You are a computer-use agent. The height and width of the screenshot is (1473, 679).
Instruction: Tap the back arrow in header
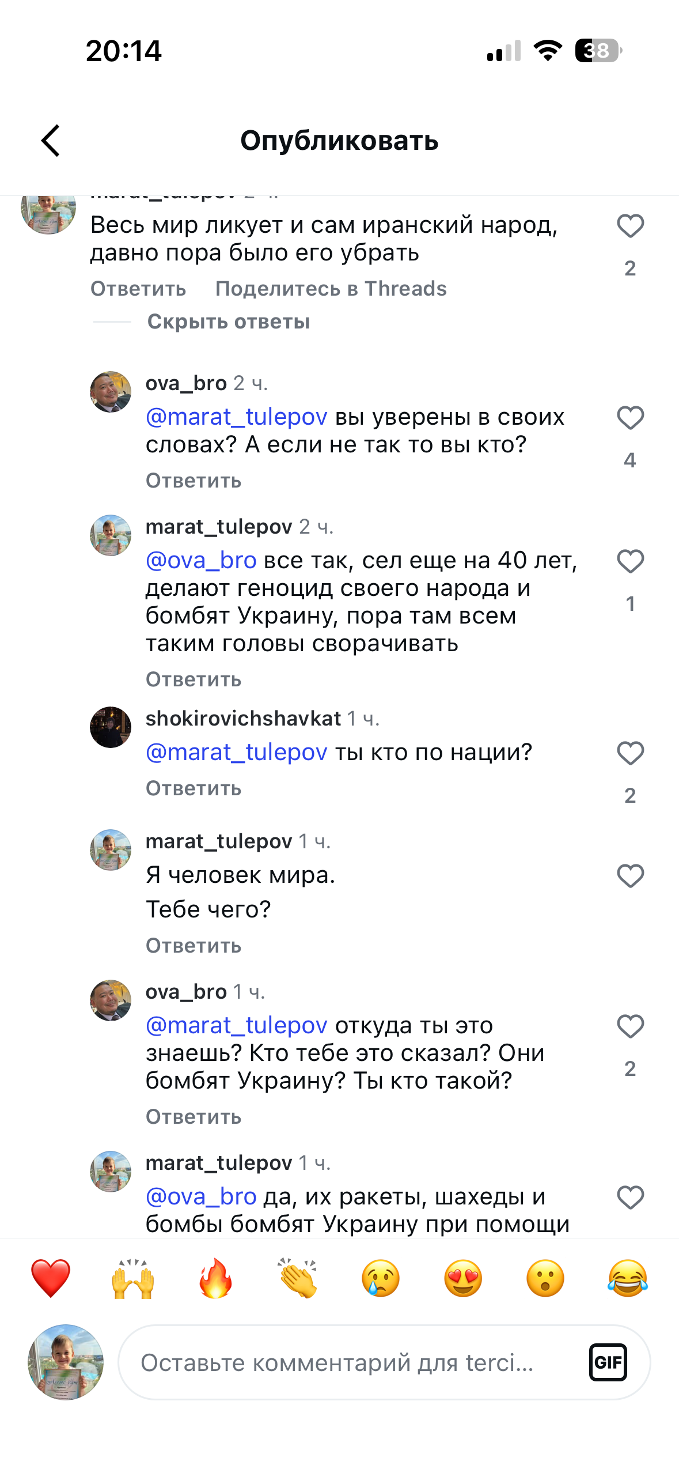51,141
